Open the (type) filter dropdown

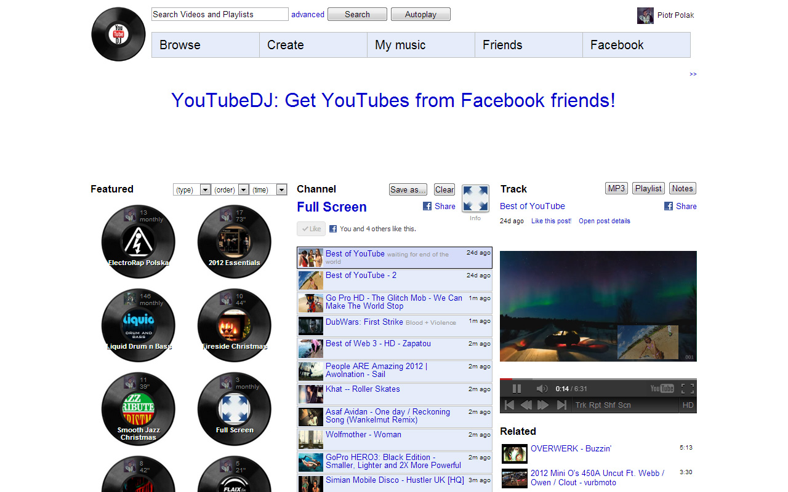point(191,189)
